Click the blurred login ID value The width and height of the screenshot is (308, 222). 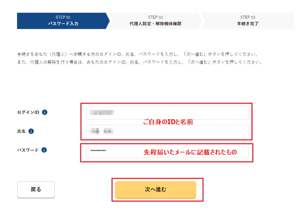tap(102, 113)
